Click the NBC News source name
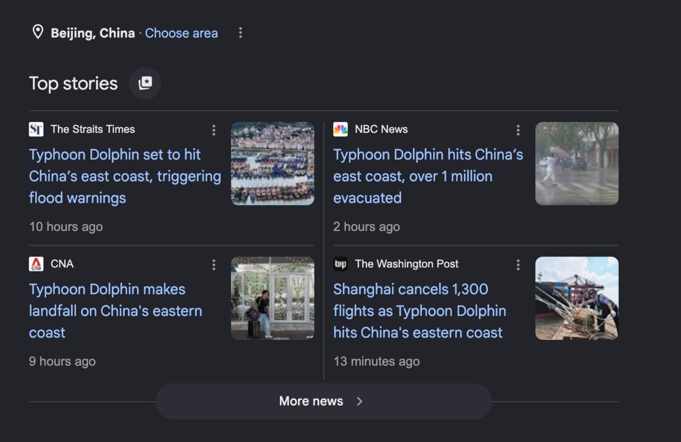Screen dimensions: 681x442 tap(381, 129)
